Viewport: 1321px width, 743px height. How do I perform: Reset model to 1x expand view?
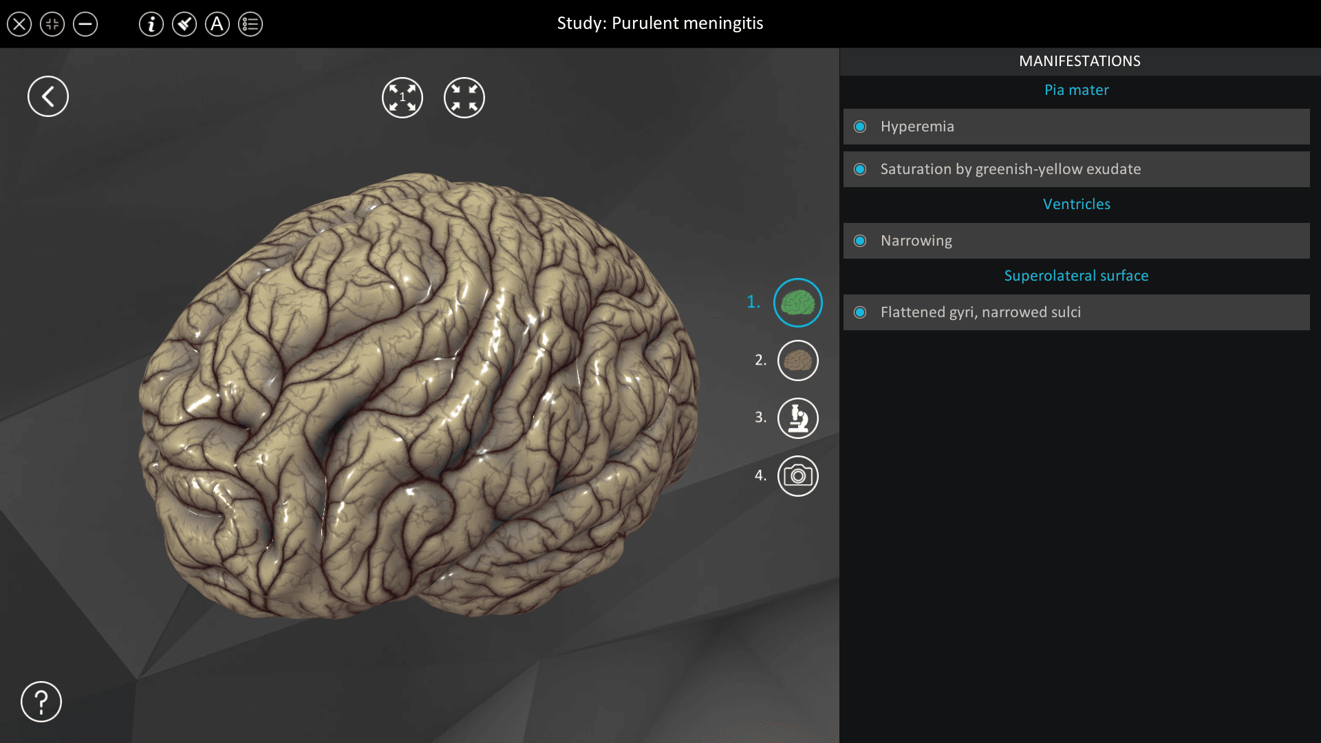tap(402, 98)
